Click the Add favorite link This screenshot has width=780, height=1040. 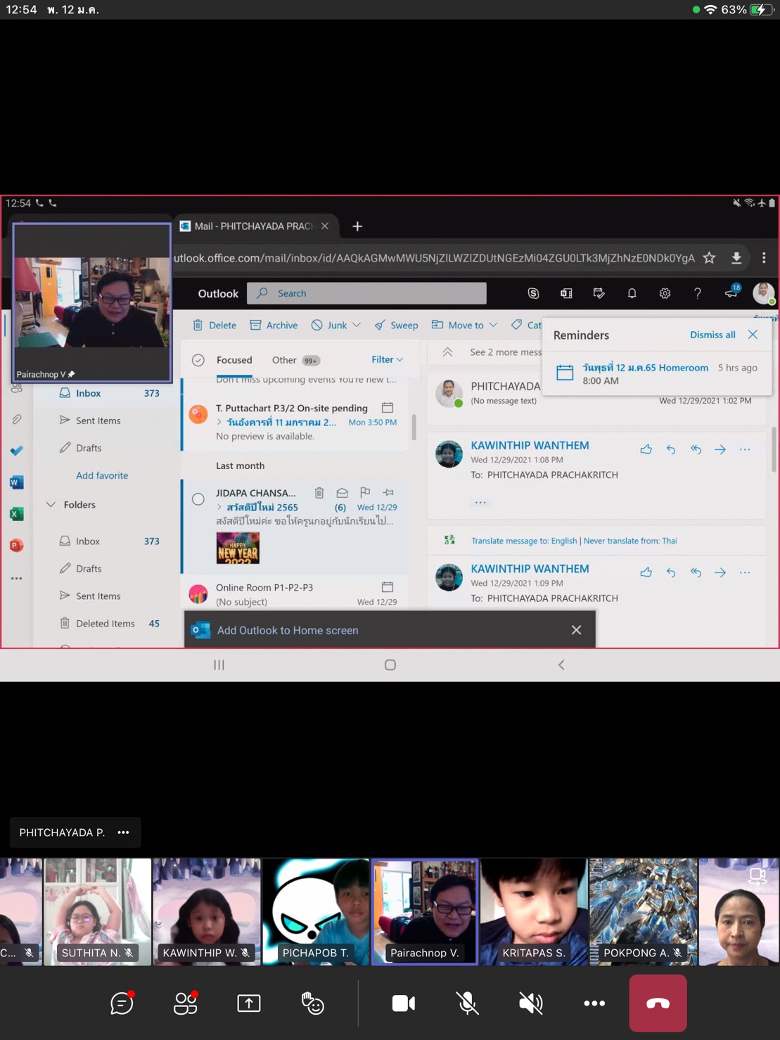[x=102, y=475]
